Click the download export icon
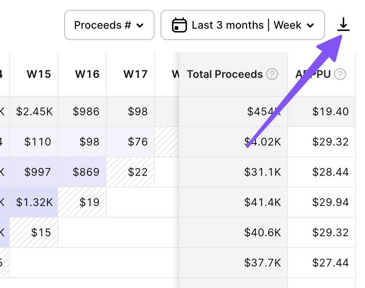This screenshot has width=365, height=288. pyautogui.click(x=343, y=25)
